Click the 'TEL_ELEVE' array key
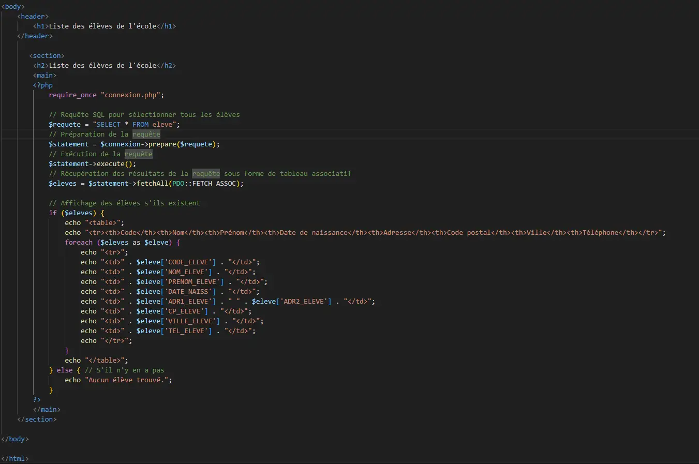Viewport: 699px width, 464px height. pos(188,331)
